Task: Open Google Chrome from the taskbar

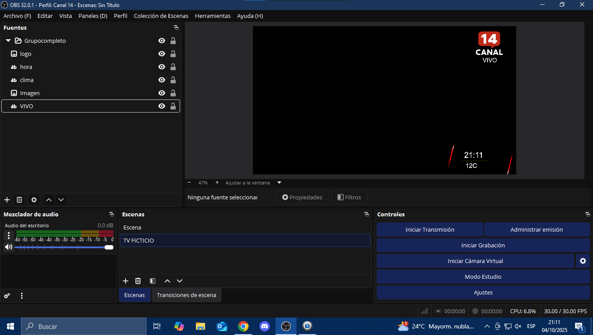Action: click(243, 326)
